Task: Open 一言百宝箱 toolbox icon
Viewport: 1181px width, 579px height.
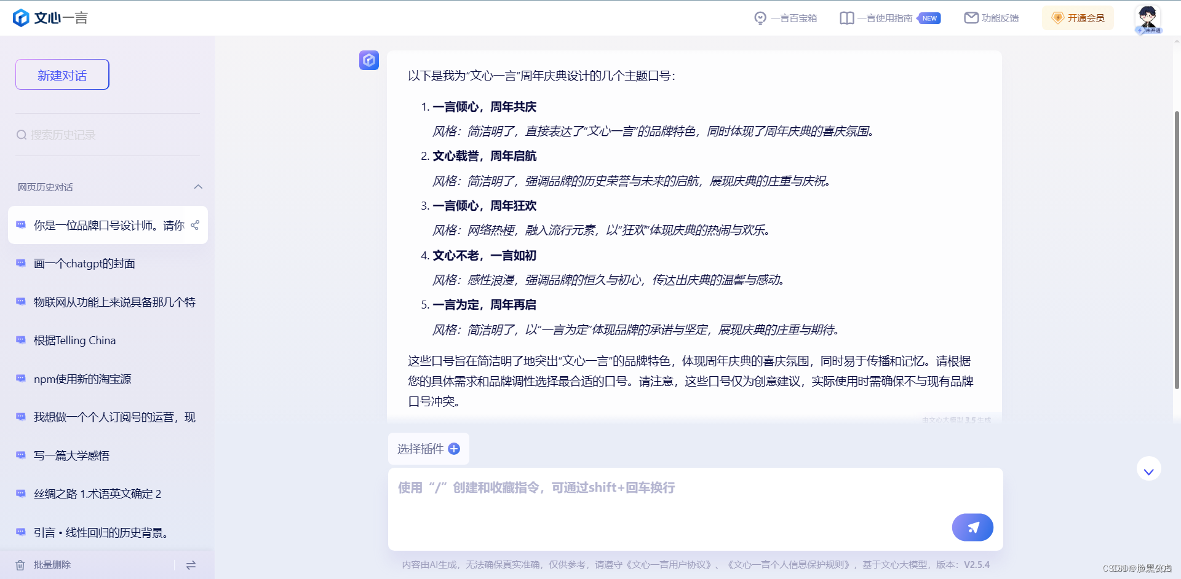Action: pos(760,18)
